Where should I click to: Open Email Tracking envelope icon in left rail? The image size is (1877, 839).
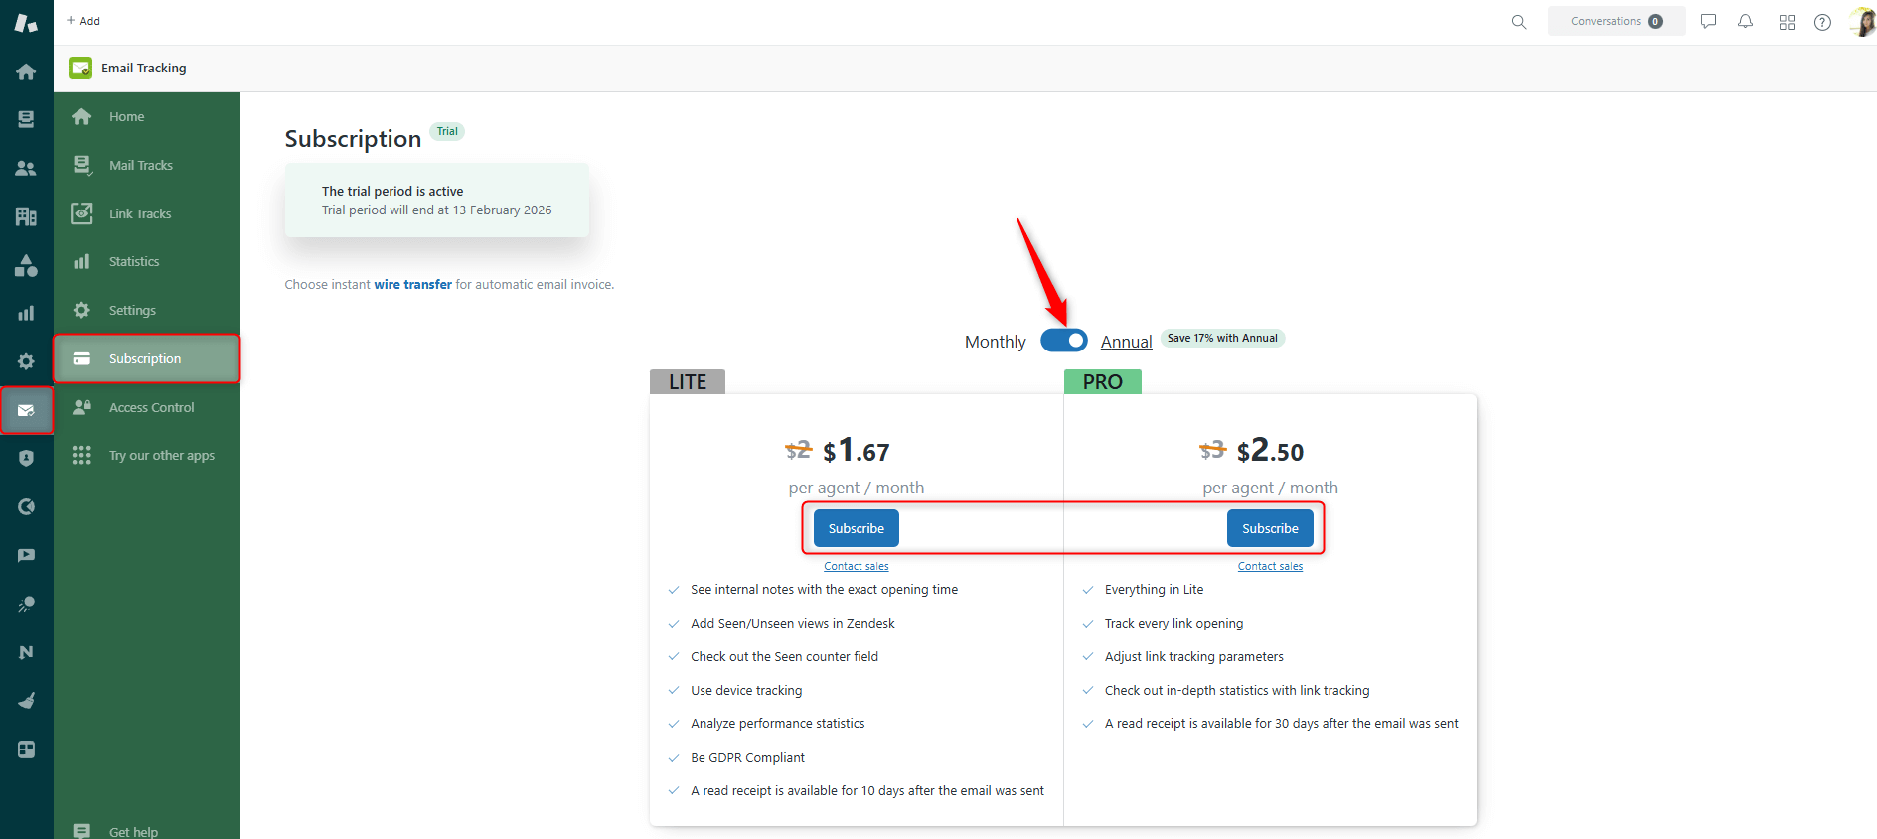click(x=26, y=410)
